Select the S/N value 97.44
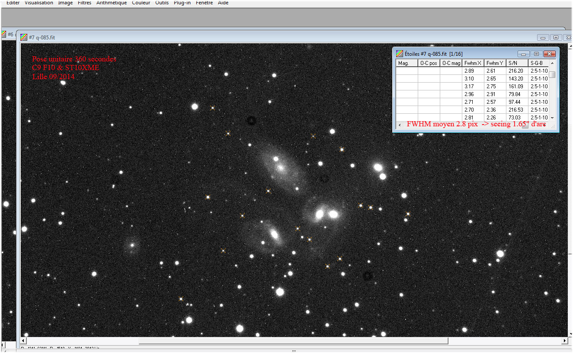 coord(517,102)
